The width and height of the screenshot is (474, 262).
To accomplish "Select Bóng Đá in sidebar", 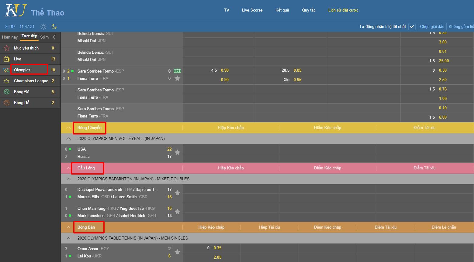I will [x=30, y=92].
